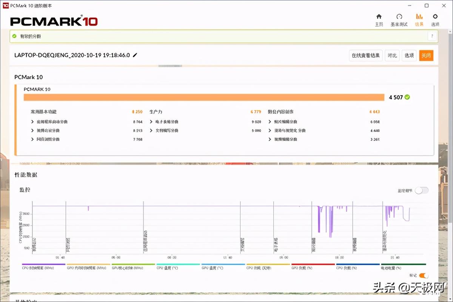Click the Options (选项) button beside Compare

409,55
